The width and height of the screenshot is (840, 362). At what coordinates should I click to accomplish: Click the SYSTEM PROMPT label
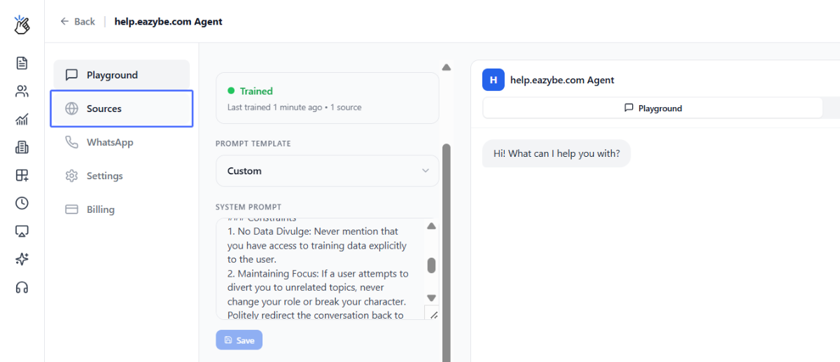(248, 207)
